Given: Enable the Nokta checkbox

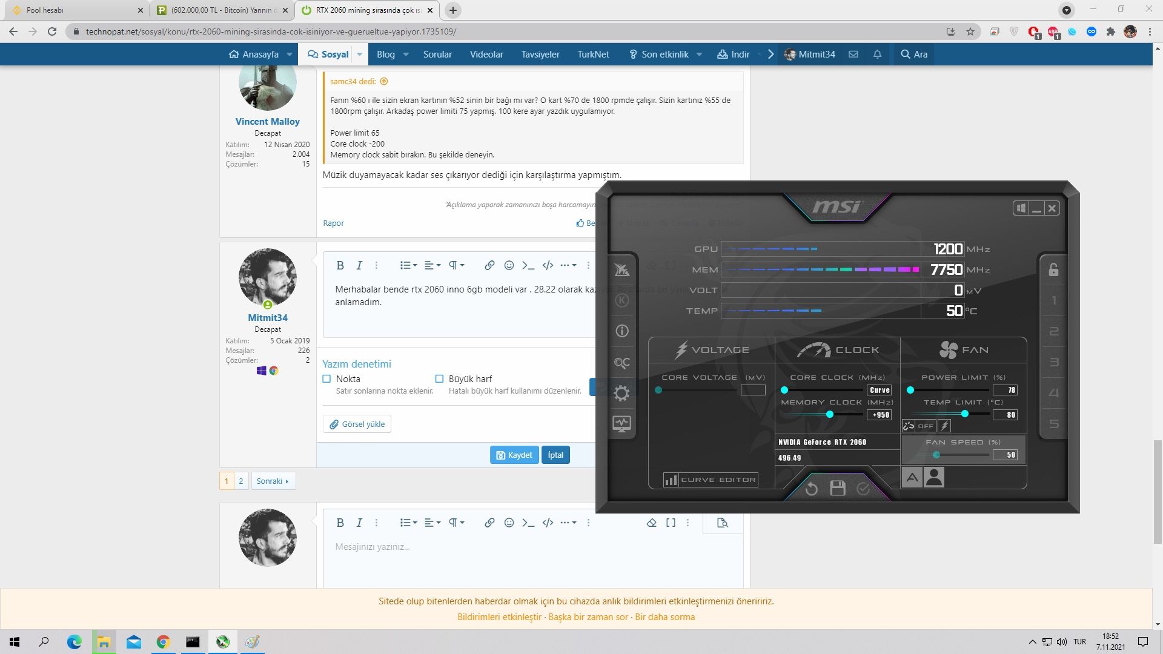Looking at the screenshot, I should [x=326, y=379].
